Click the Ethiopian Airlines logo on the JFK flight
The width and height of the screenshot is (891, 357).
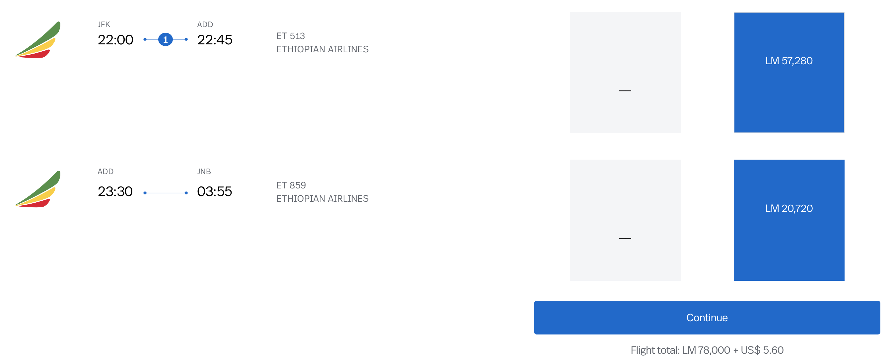click(x=38, y=39)
